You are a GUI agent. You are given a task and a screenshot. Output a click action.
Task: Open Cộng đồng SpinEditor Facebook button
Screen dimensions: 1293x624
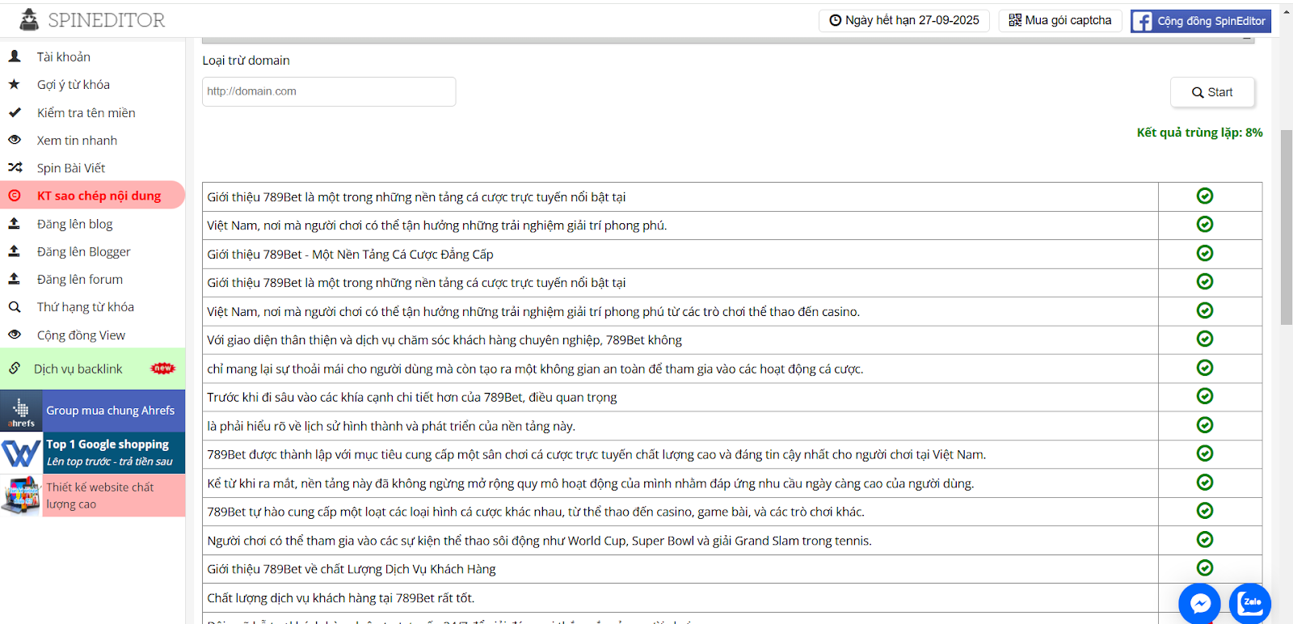pos(1201,21)
